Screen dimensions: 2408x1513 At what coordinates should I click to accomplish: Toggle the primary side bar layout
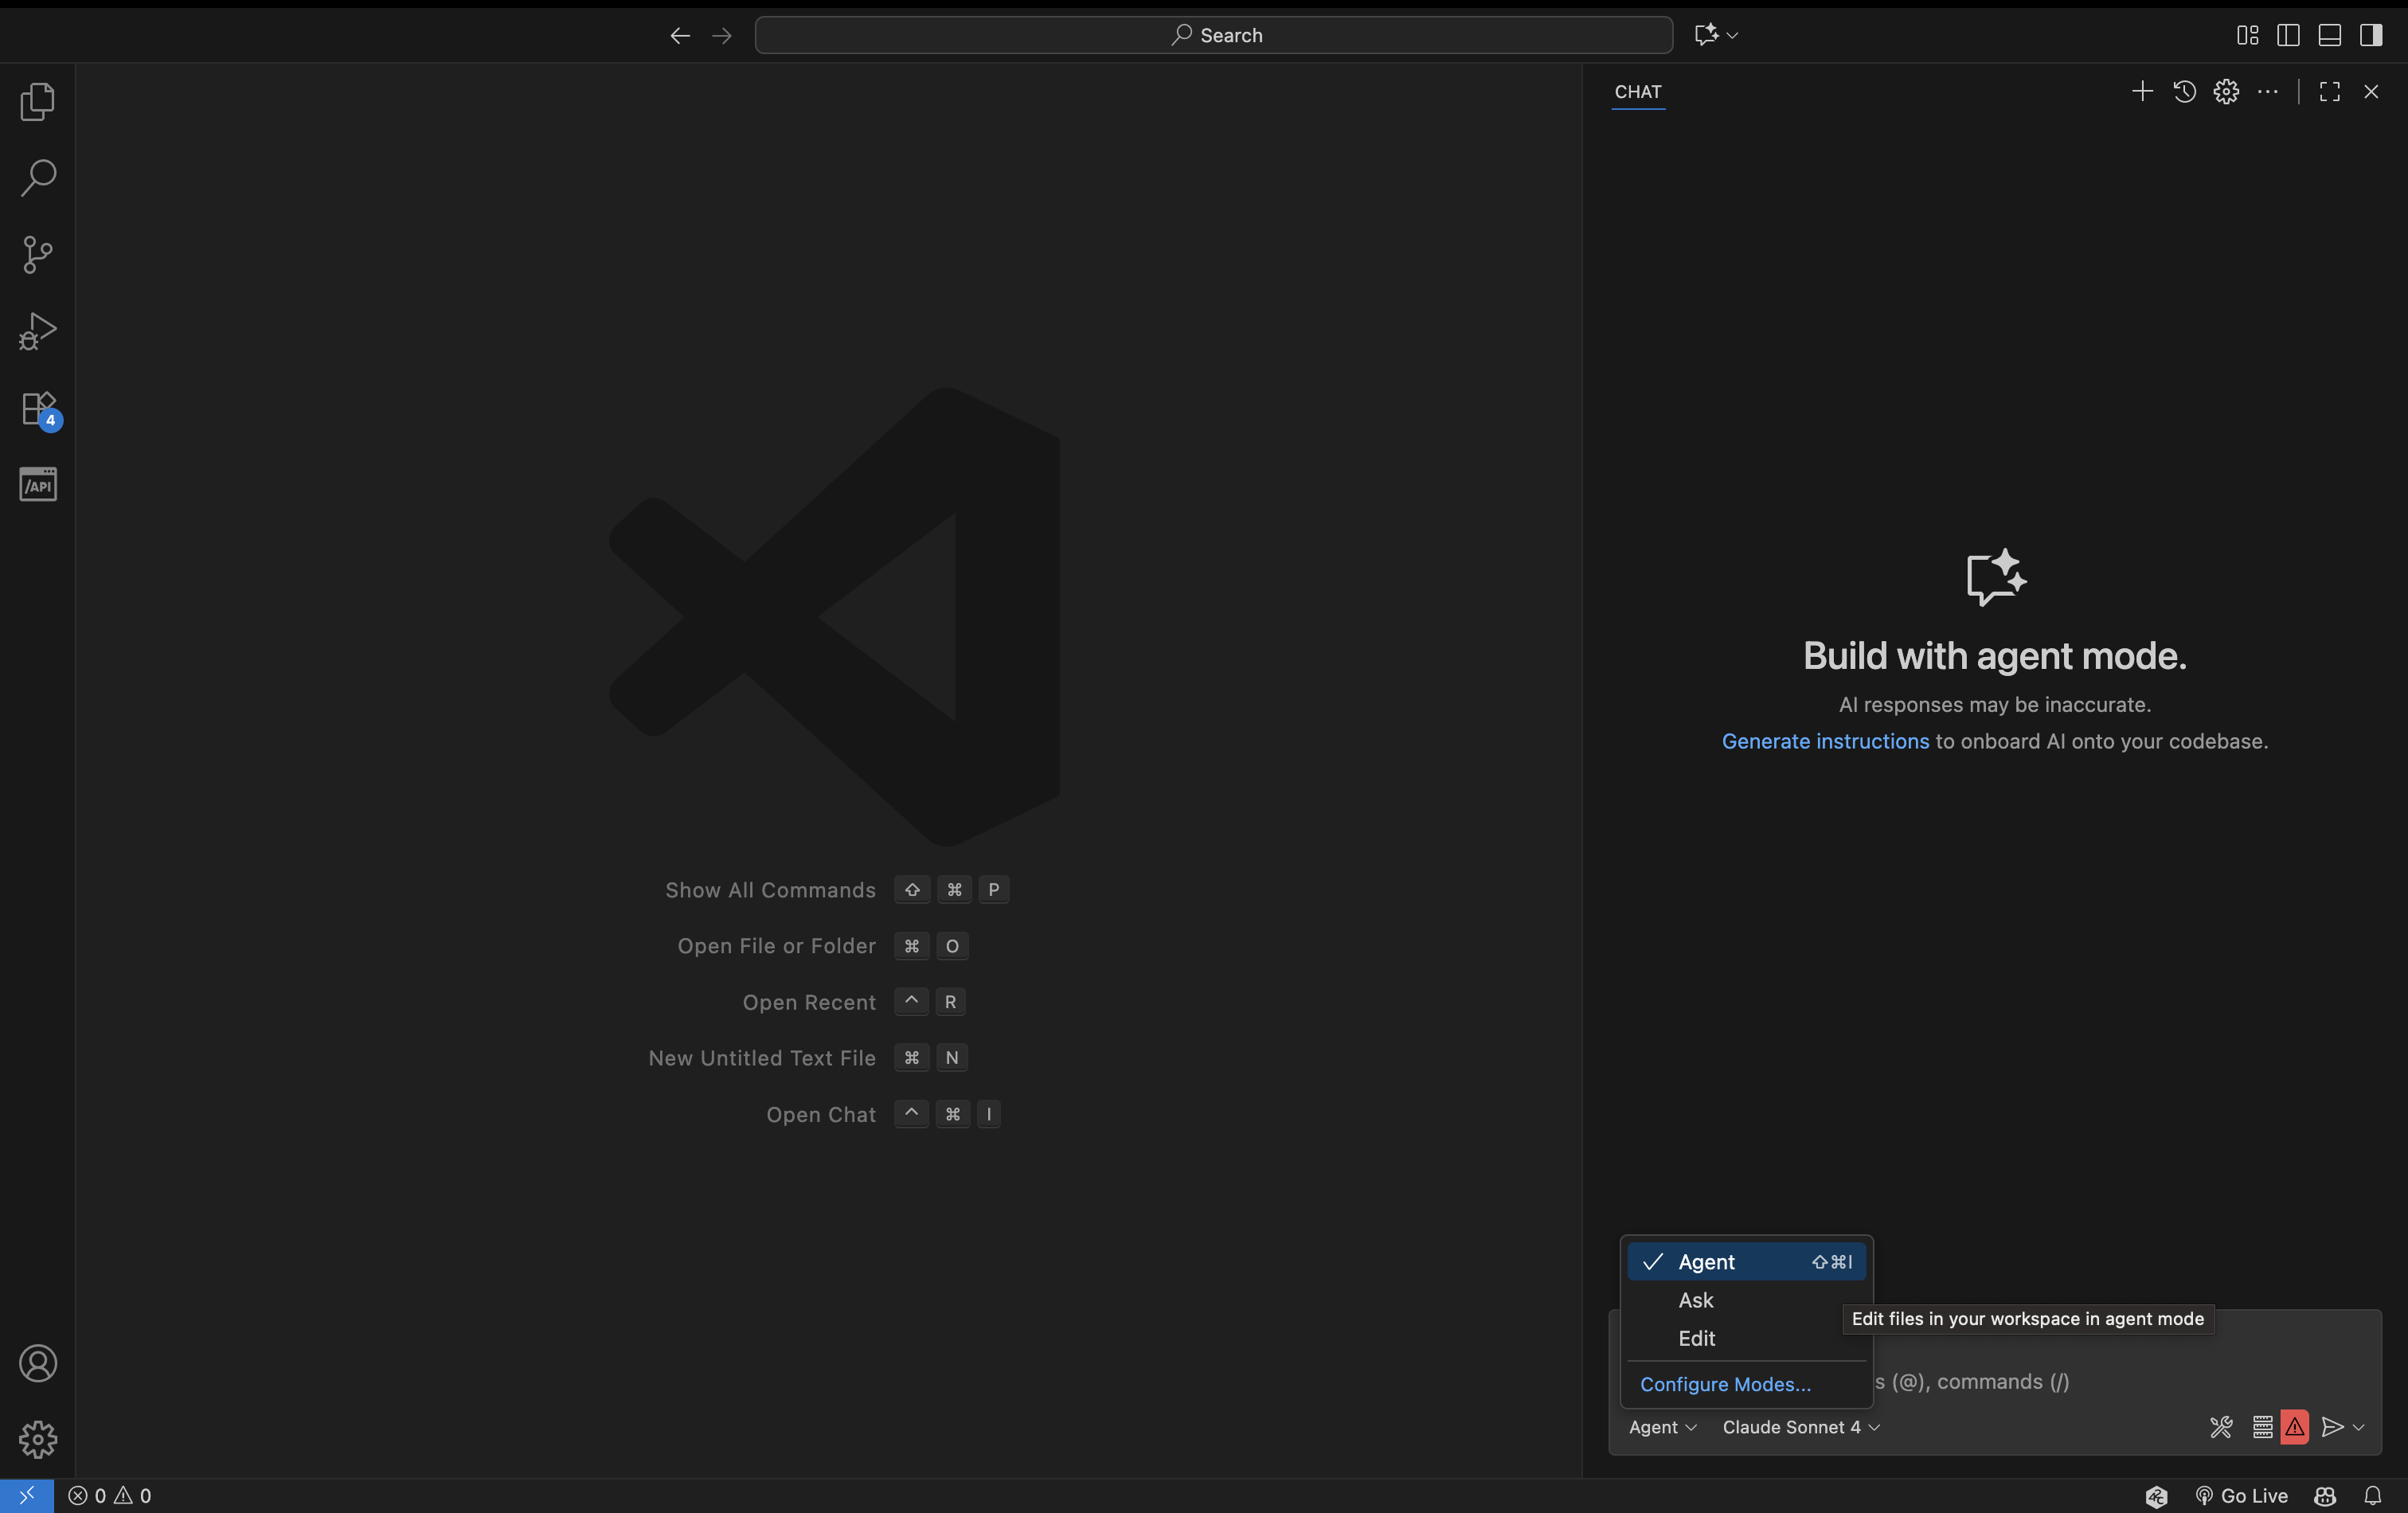pos(2288,35)
